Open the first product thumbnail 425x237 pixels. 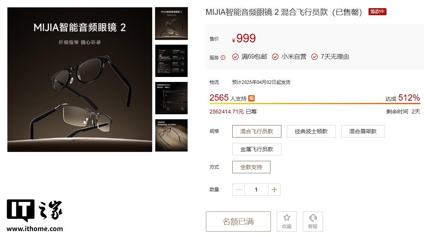(171, 24)
